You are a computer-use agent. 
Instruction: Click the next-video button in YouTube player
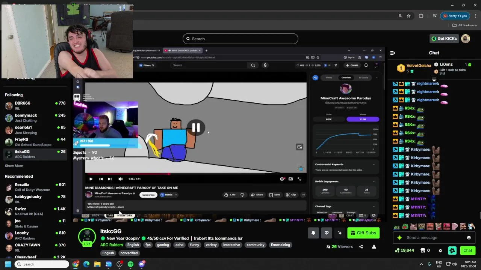(109, 179)
